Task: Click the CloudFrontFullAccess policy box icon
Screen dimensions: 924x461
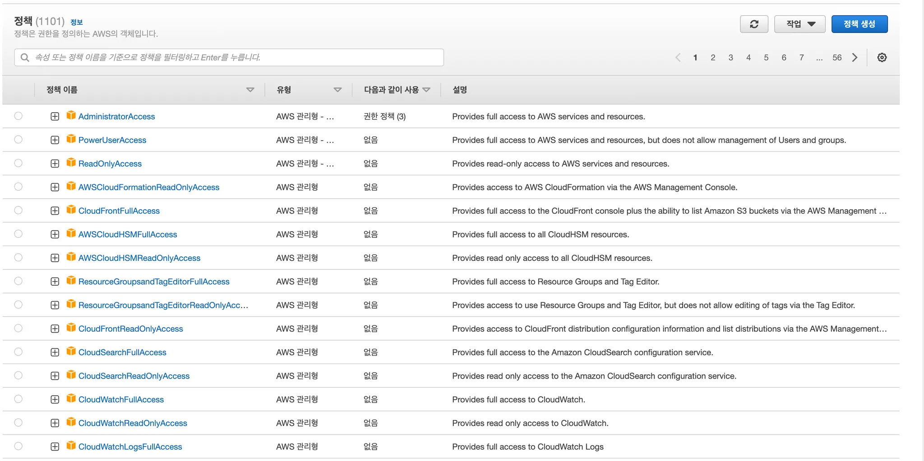Action: (x=71, y=210)
